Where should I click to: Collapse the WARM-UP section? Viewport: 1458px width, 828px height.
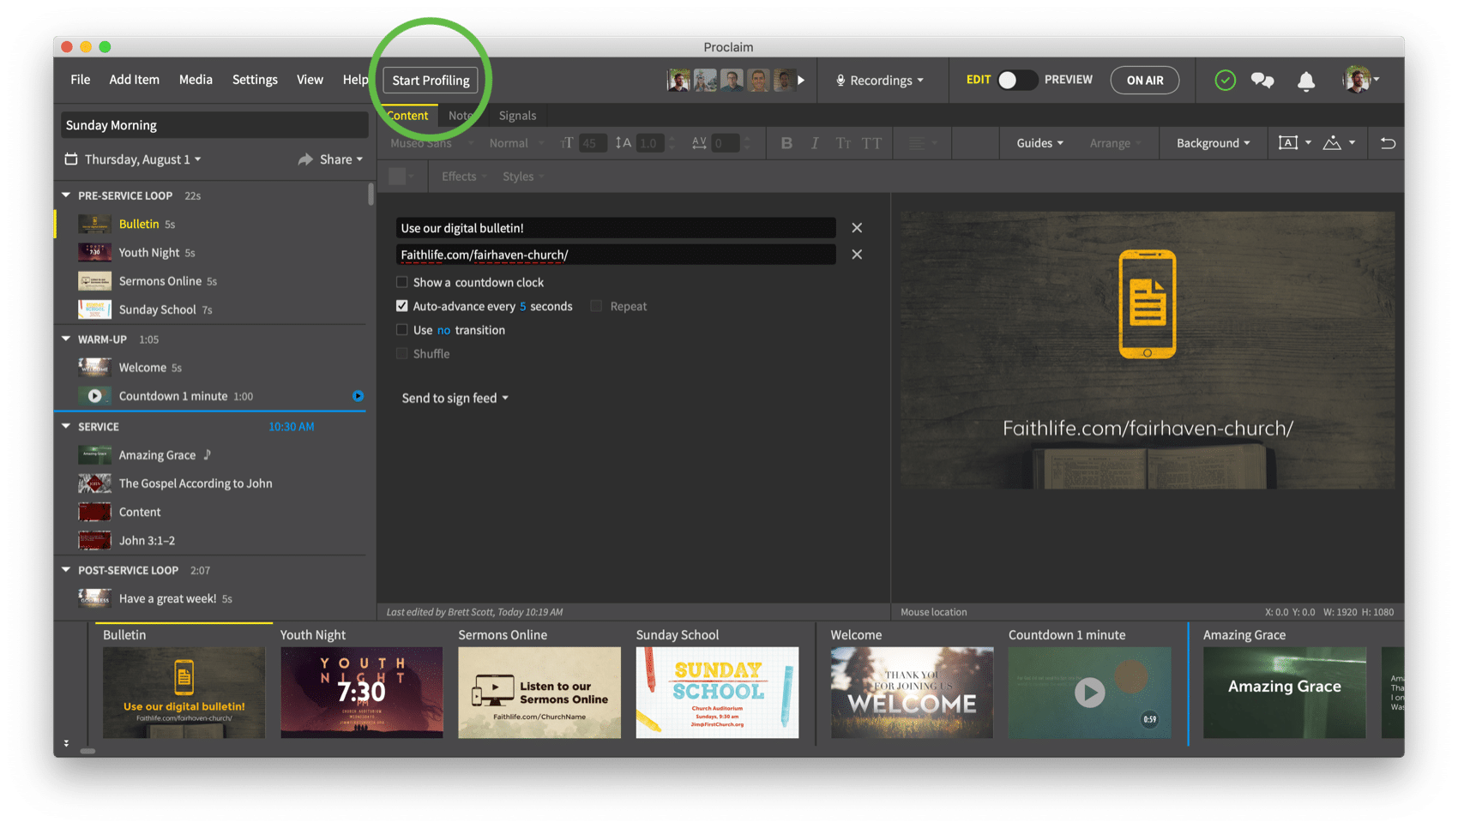tap(66, 339)
